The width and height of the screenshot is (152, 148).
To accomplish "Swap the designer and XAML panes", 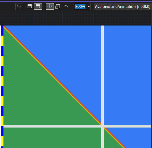I will pyautogui.click(x=19, y=7).
